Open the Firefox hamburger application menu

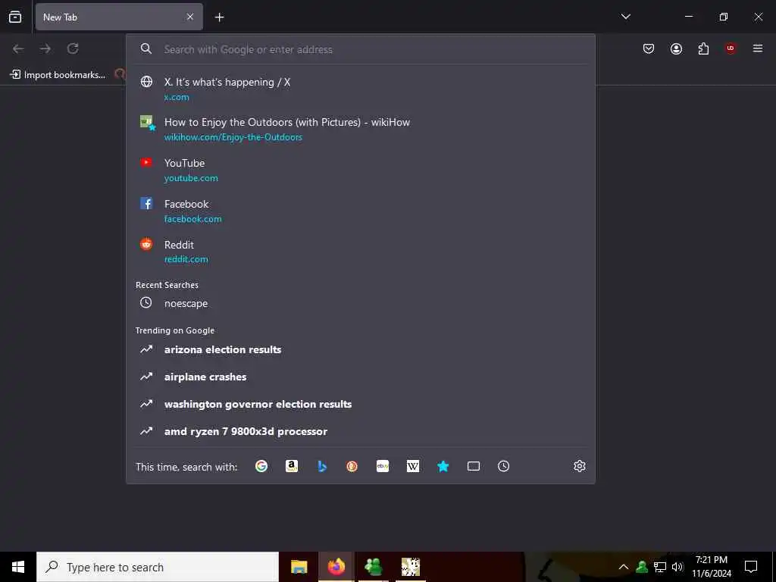point(758,48)
